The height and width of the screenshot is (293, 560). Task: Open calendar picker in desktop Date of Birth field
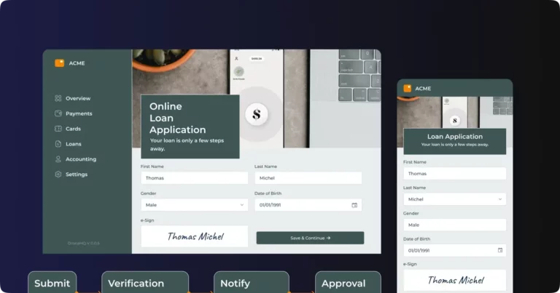coord(354,205)
